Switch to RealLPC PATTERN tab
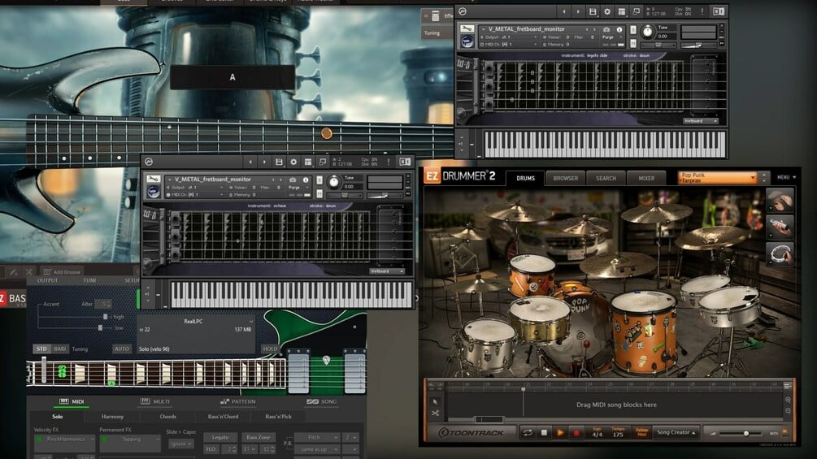 tap(238, 402)
